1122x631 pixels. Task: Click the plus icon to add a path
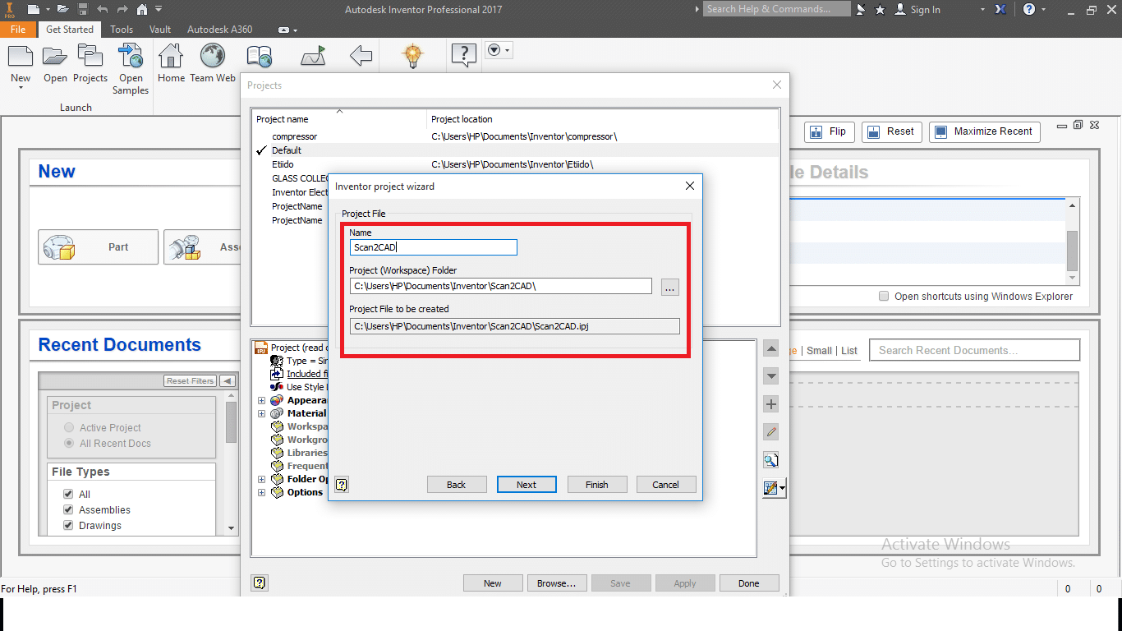pyautogui.click(x=770, y=403)
